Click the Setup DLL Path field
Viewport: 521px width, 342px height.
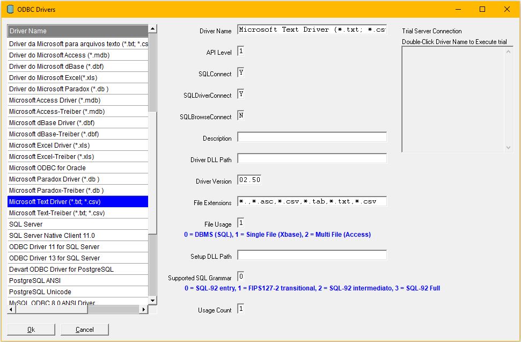point(312,255)
